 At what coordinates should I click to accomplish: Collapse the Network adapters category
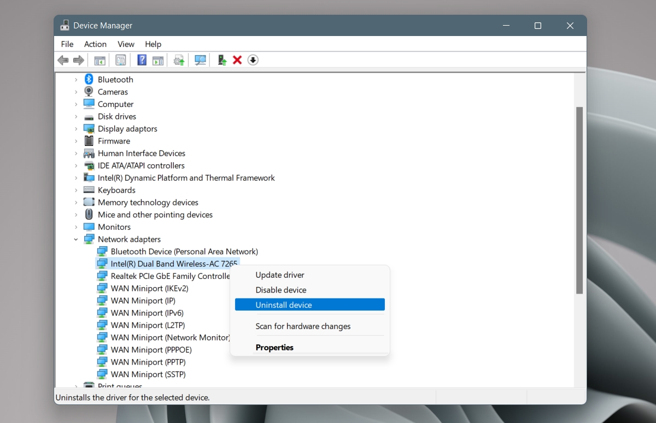77,239
